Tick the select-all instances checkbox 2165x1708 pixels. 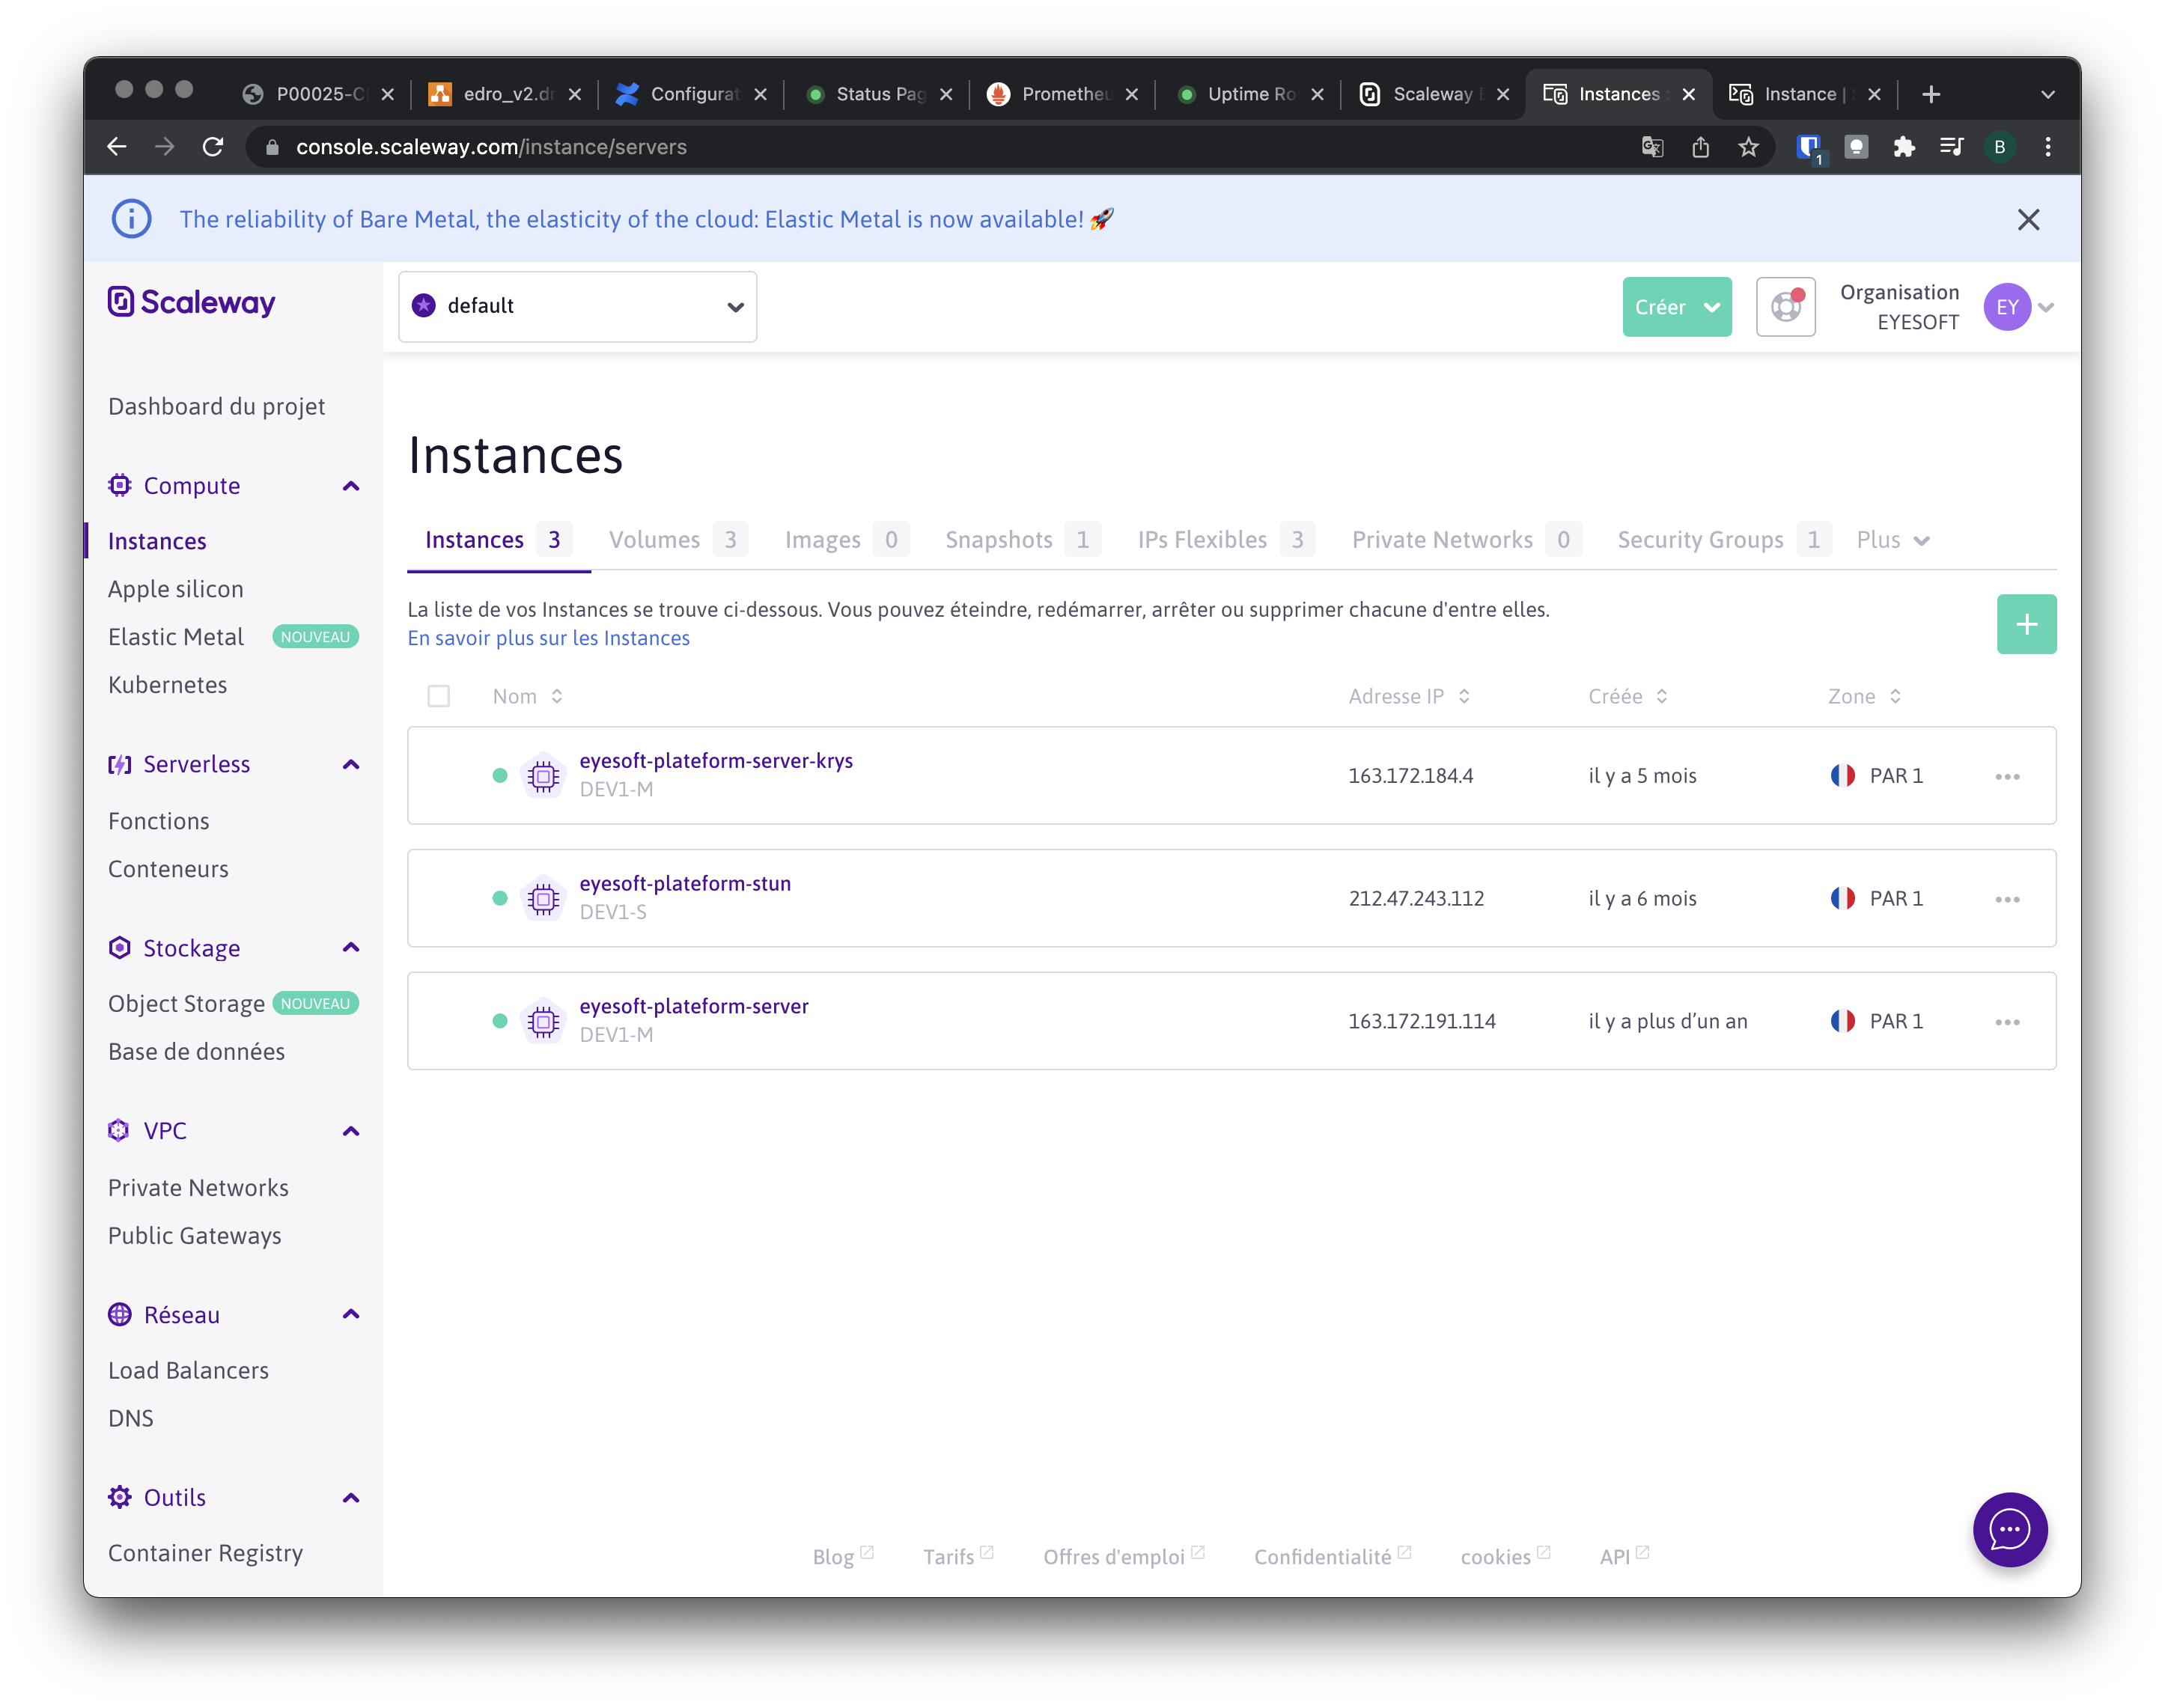point(439,697)
